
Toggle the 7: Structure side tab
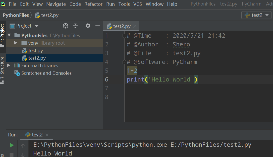[x=2, y=70]
